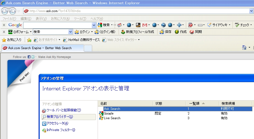254x139 pixels.
Task: Click Make Ask My Homepage link
Action: 55,57
